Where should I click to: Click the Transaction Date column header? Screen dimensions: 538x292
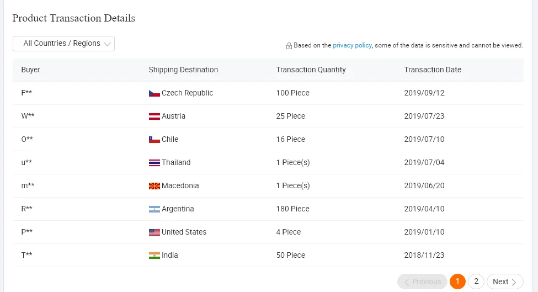pyautogui.click(x=432, y=70)
